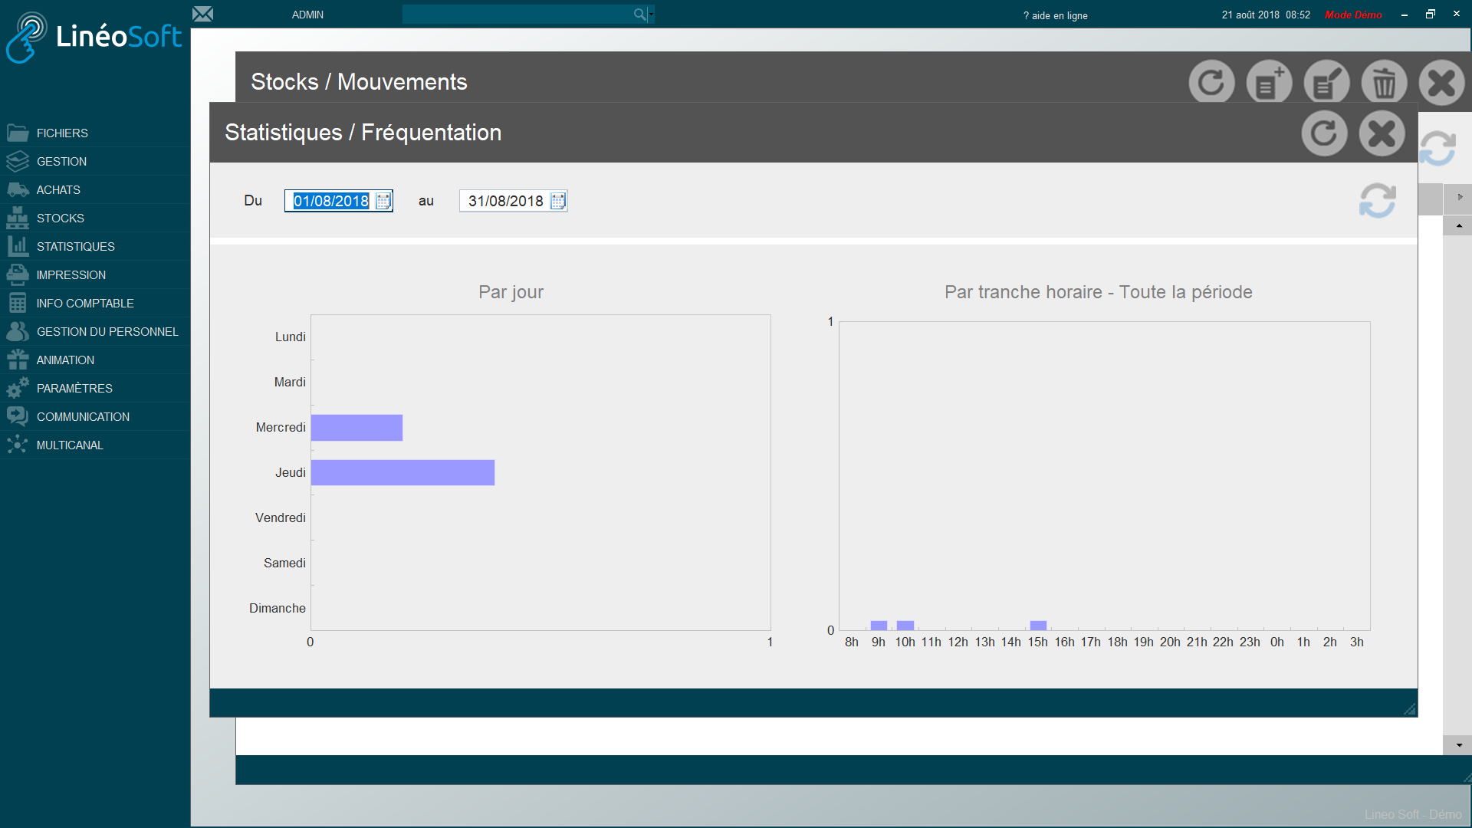The width and height of the screenshot is (1472, 828).
Task: Edit entry in Stocks / Mouvements window
Action: 1326,82
